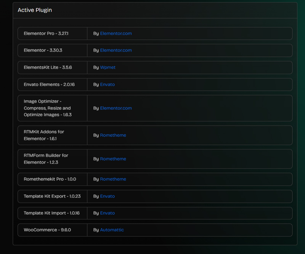Visit the Wpmet author link
305x254 pixels.
[x=108, y=67]
